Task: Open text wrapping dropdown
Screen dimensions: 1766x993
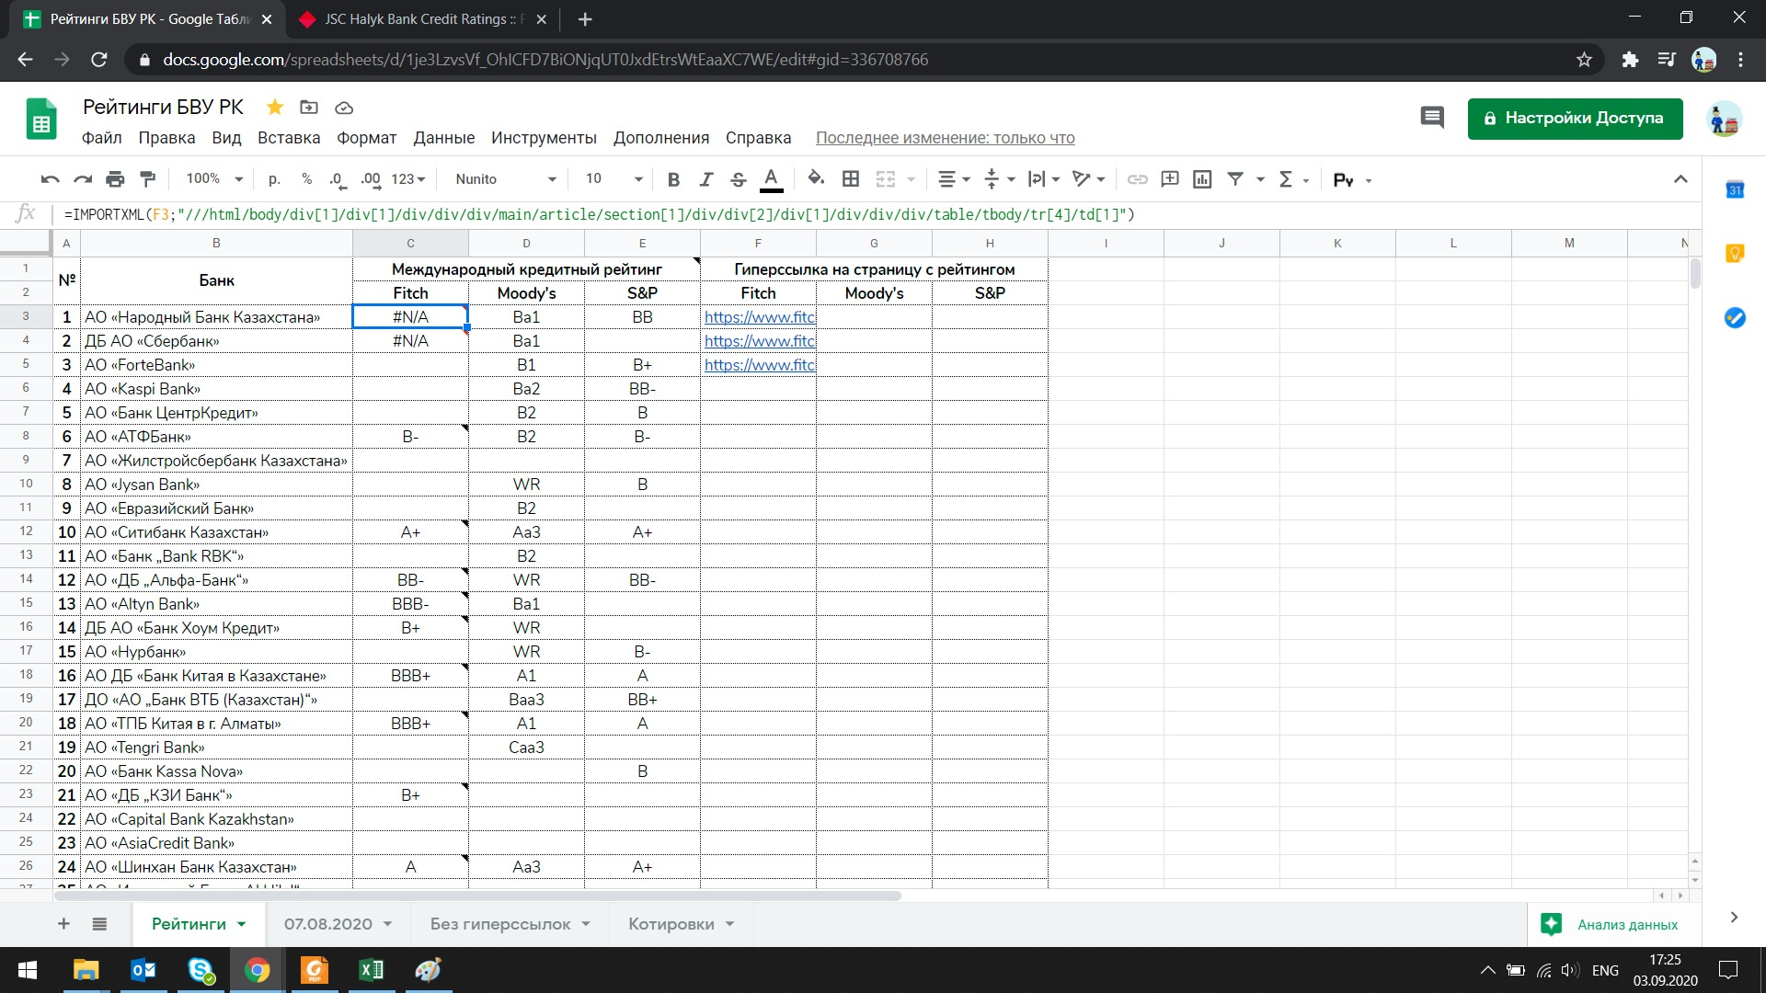Action: [1044, 179]
